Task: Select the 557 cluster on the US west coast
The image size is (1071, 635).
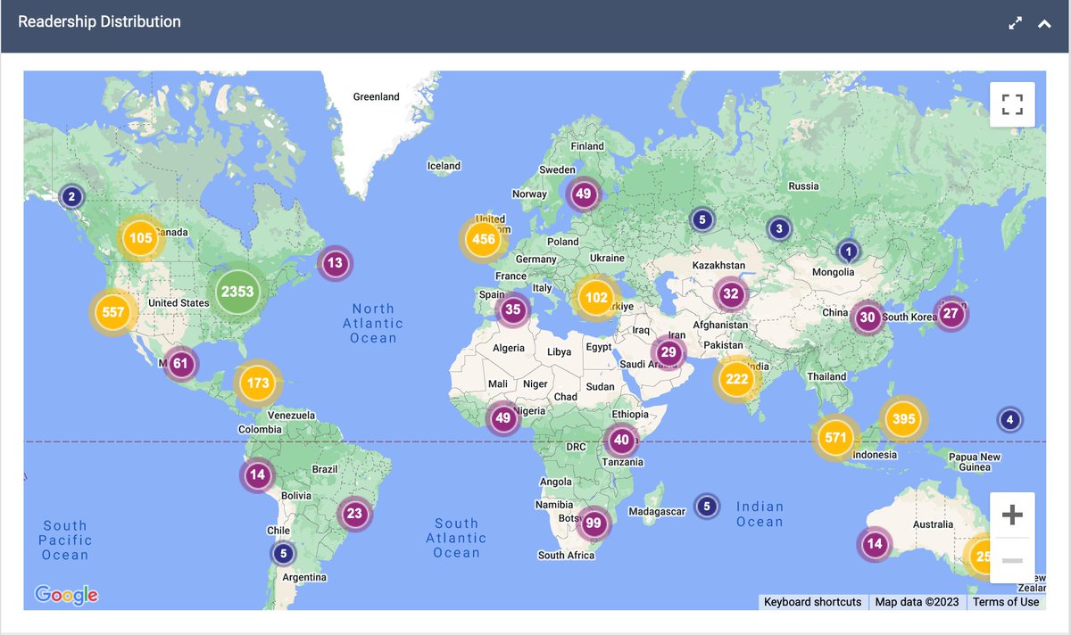Action: [113, 312]
